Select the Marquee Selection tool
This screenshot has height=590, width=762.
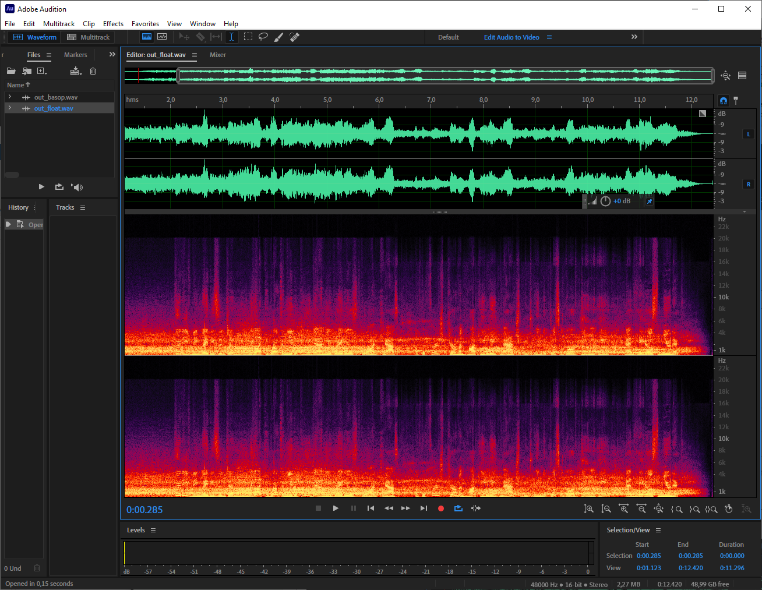pos(248,37)
